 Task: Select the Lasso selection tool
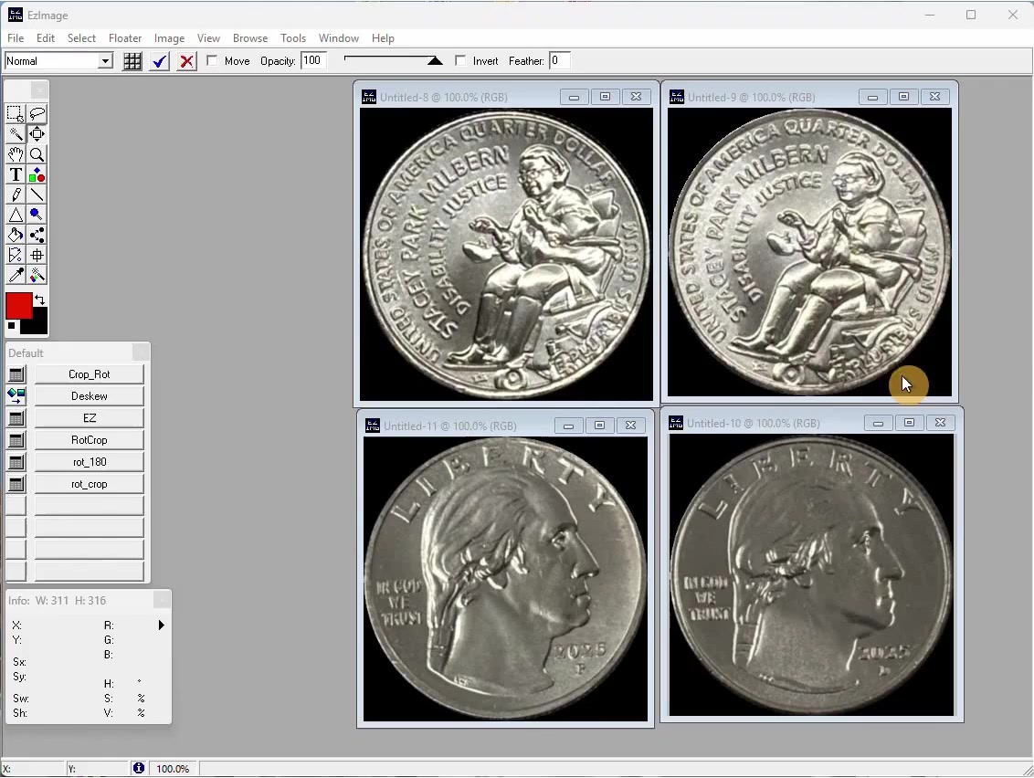click(37, 114)
